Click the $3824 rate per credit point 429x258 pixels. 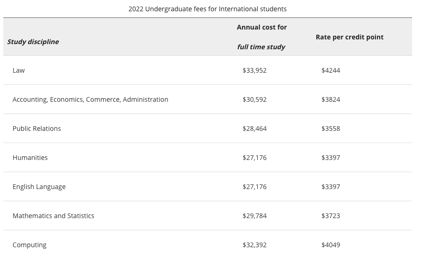(330, 99)
